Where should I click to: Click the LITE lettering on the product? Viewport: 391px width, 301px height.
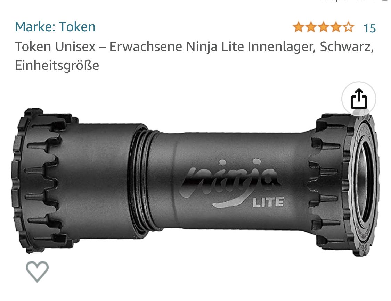click(268, 202)
